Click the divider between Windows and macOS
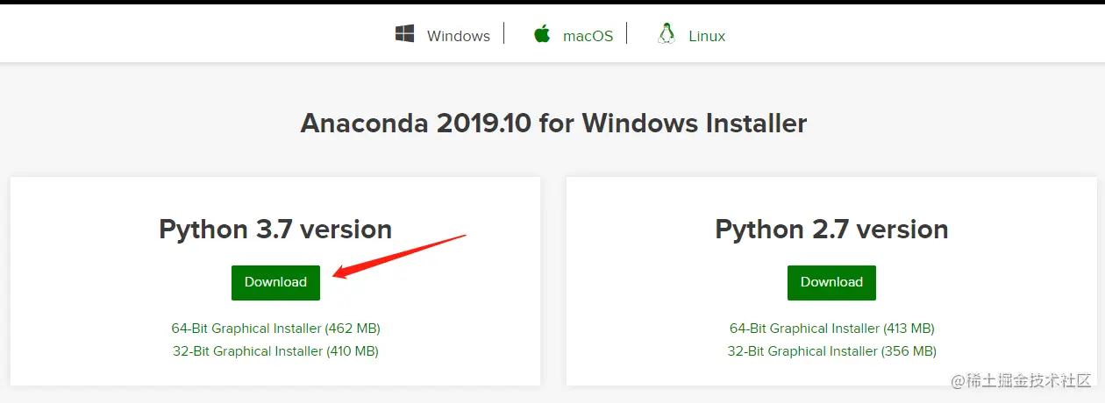The width and height of the screenshot is (1105, 403). [x=504, y=33]
